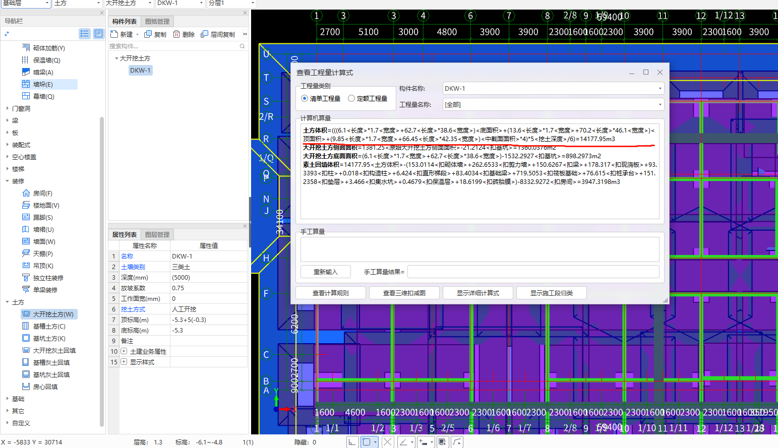Click the polyline path icon in status bar
Viewport: 778px width, 448px height.
click(457, 442)
